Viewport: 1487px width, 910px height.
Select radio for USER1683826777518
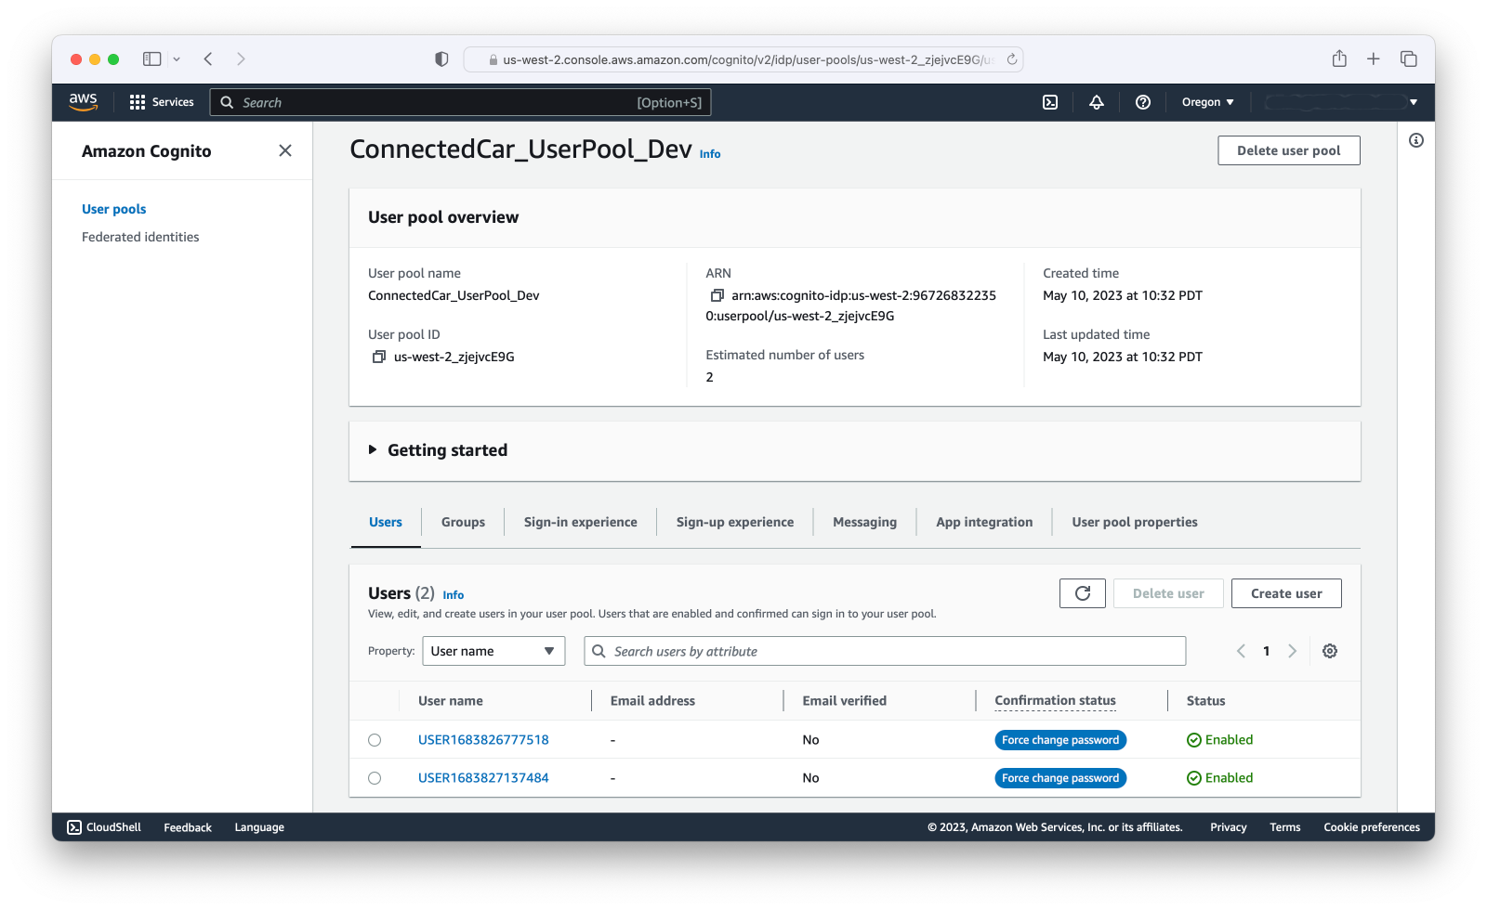click(x=375, y=740)
